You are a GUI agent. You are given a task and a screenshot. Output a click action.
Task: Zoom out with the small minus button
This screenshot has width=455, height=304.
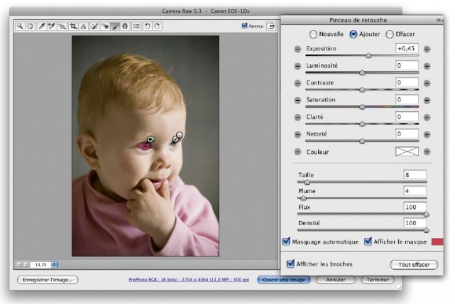coord(19,264)
